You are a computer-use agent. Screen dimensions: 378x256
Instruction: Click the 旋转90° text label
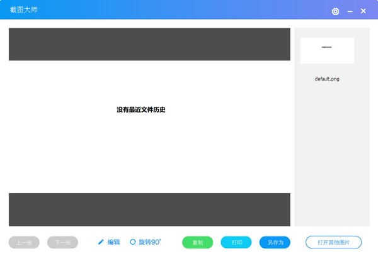(x=150, y=242)
